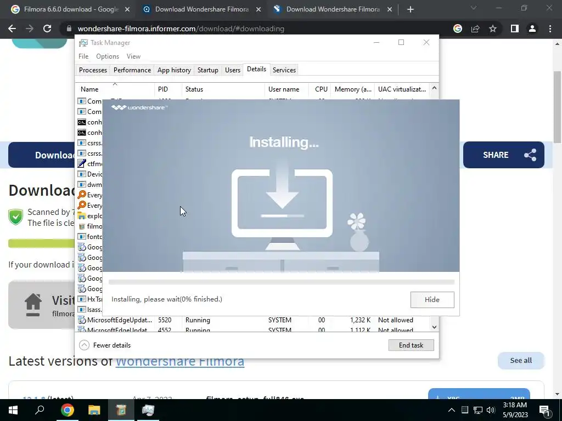Click See all versions button

(521, 361)
